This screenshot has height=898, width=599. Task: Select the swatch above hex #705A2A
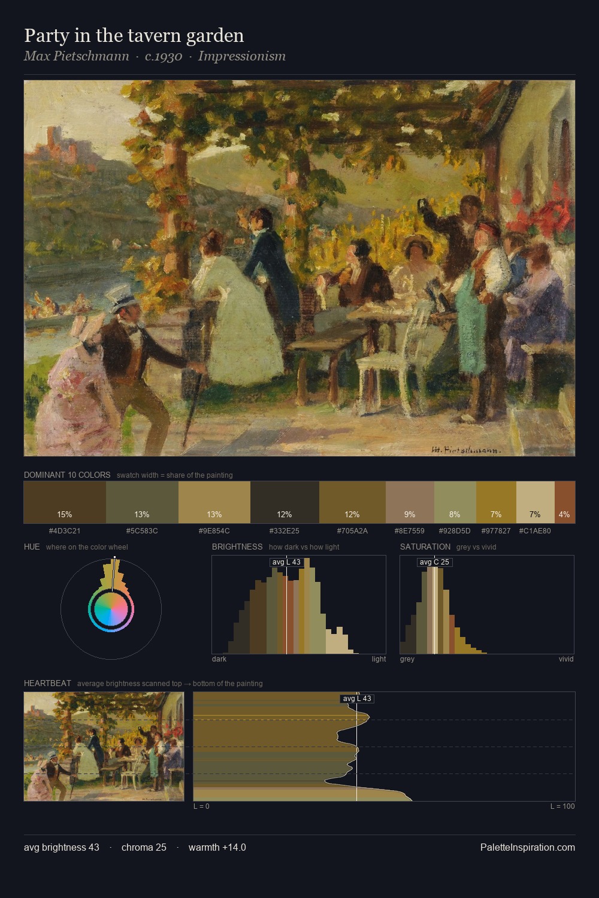click(x=352, y=502)
